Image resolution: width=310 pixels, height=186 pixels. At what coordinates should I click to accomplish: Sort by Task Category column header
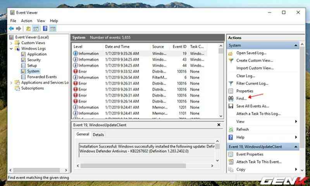[197, 46]
